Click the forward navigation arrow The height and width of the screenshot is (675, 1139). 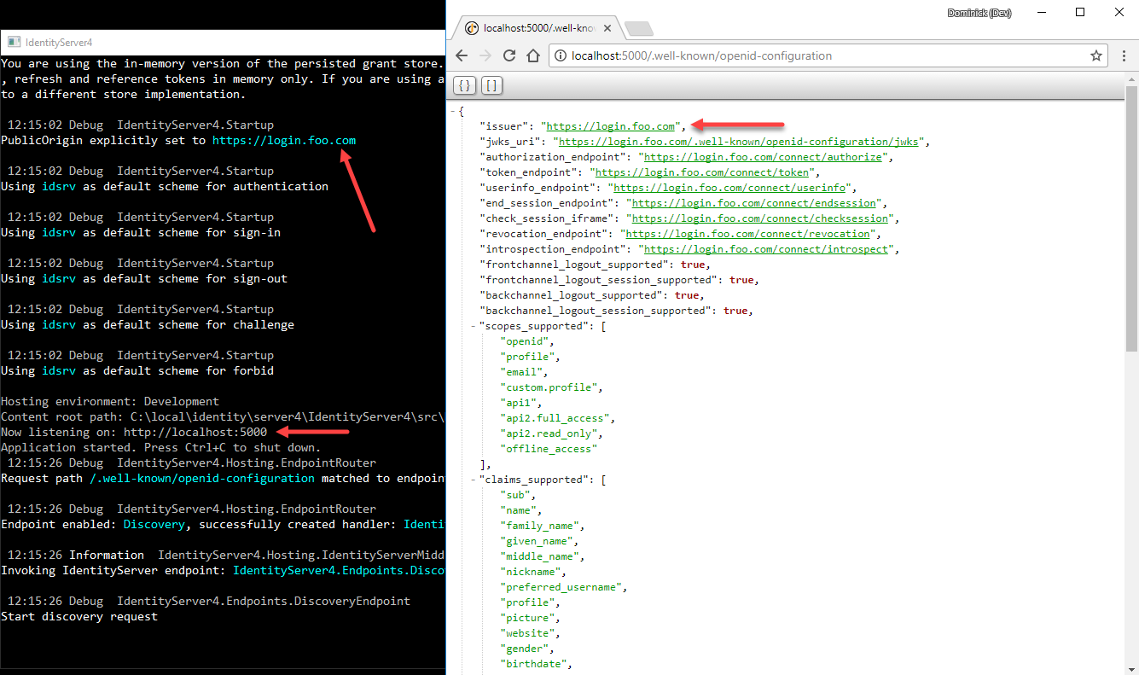point(485,55)
